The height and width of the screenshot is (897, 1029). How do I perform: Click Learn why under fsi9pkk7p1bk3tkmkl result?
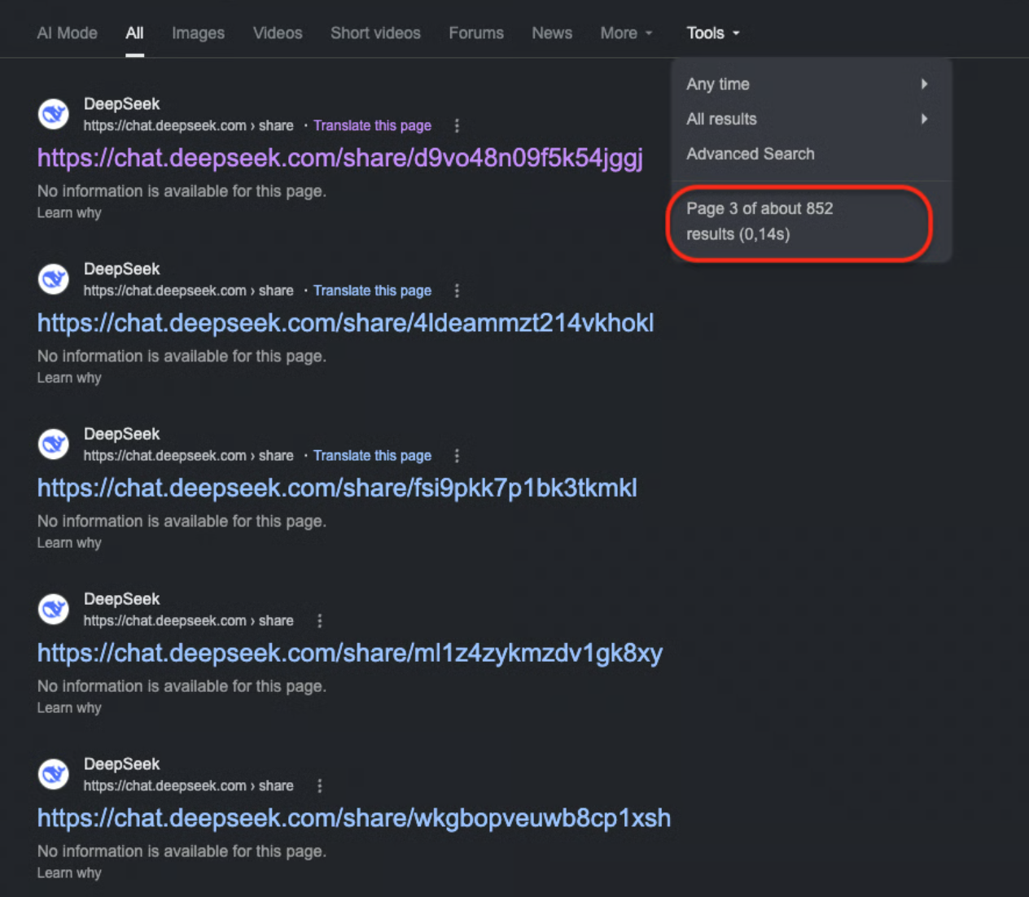tap(69, 543)
